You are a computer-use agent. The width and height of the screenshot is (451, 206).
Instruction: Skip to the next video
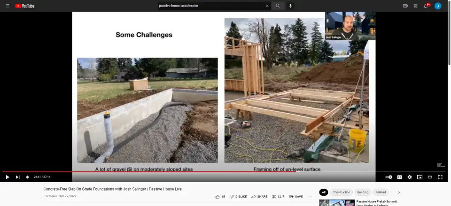(17, 177)
